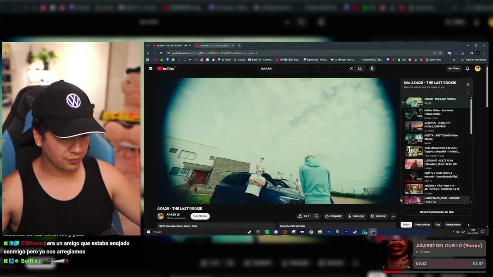Screen dimensions: 493x277
Task: Expand hidden bookmarks chevron
Action: pos(454,60)
